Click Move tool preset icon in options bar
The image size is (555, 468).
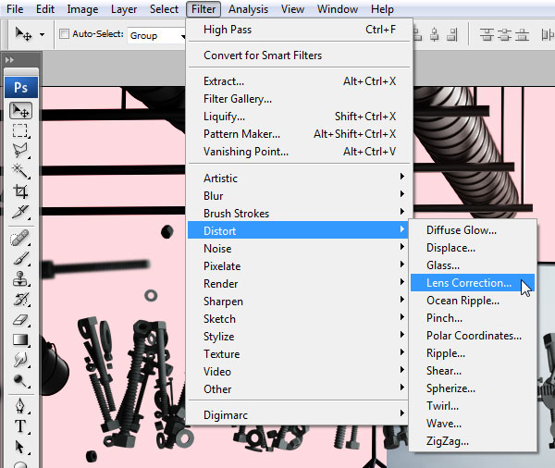(x=23, y=34)
